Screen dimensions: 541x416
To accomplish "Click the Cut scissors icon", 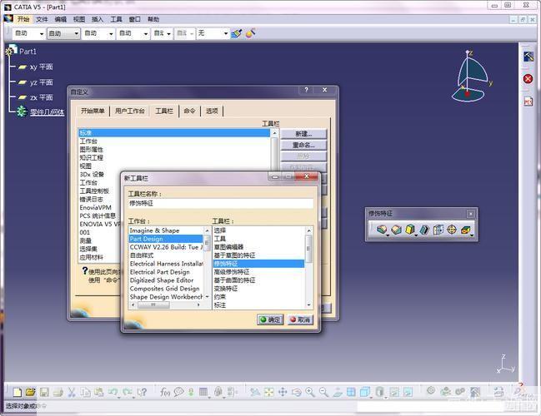I will [x=72, y=392].
